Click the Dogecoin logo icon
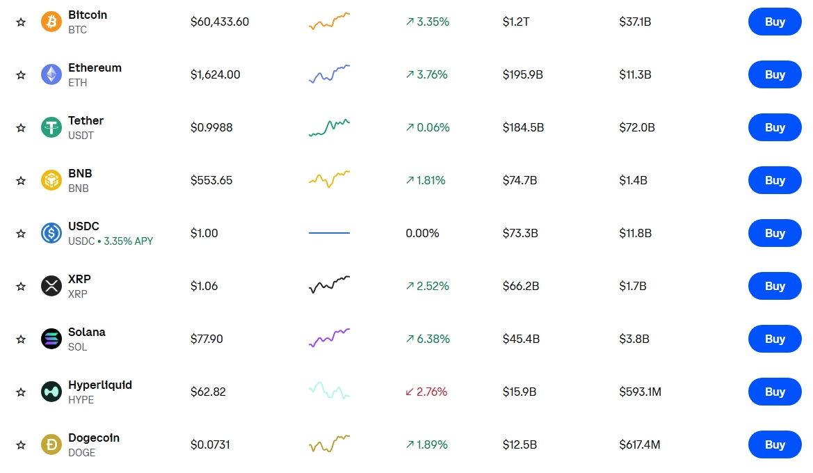This screenshot has width=813, height=473. click(51, 445)
